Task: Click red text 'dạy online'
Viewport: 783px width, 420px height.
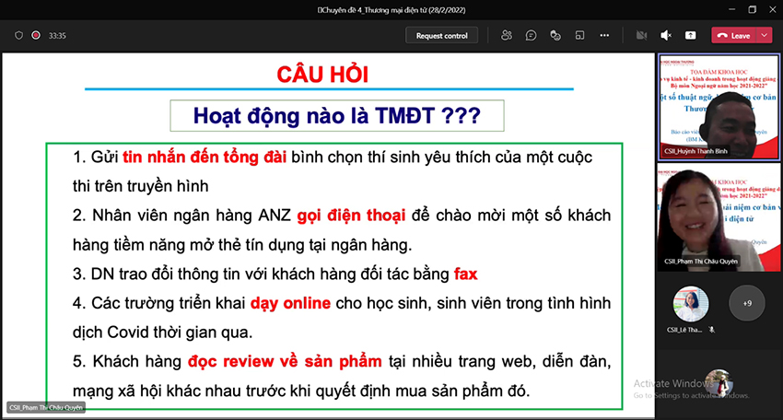Action: [290, 303]
